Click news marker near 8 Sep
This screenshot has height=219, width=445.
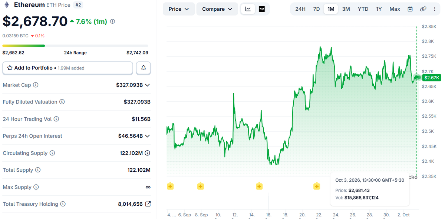point(200,186)
